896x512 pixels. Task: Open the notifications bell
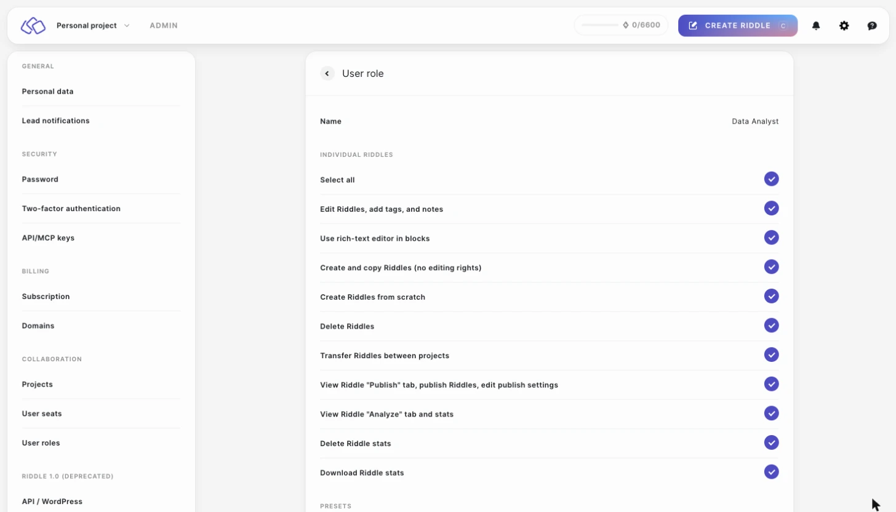(816, 26)
